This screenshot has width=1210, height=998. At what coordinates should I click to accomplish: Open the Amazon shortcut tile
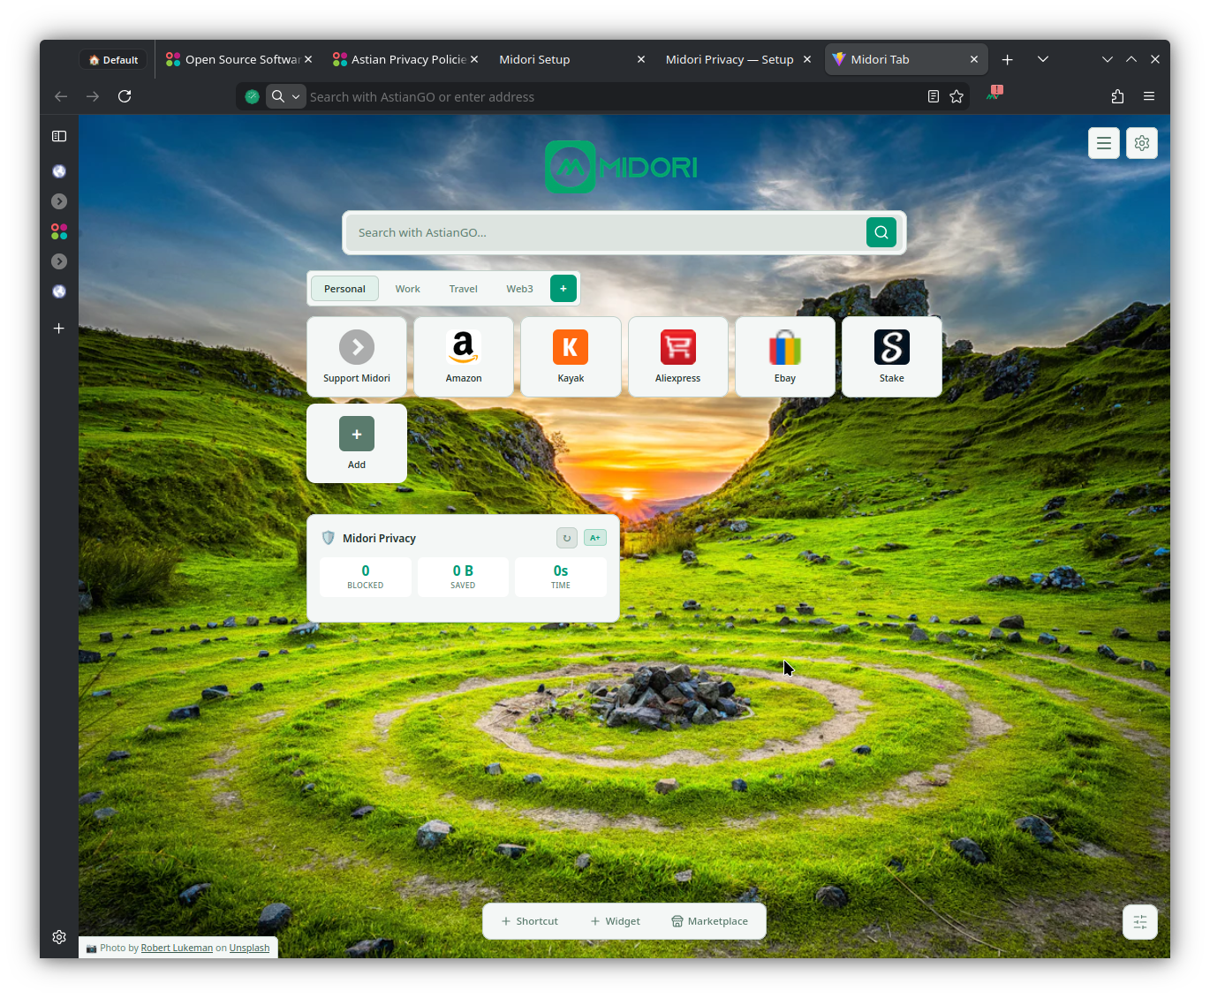(x=464, y=357)
